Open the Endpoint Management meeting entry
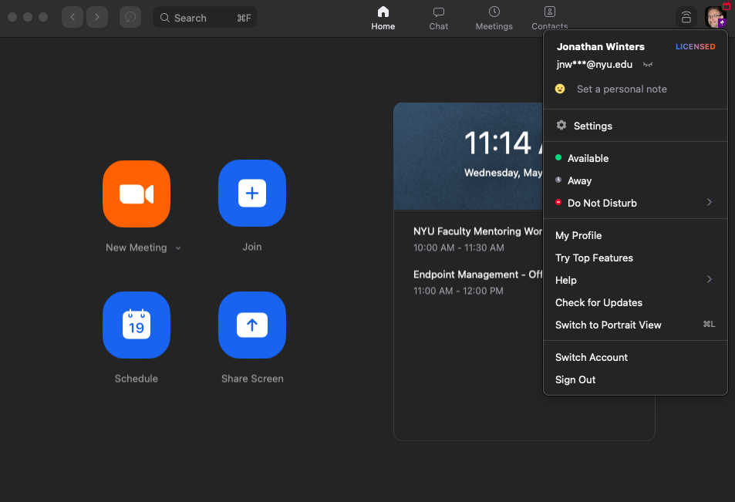The width and height of the screenshot is (735, 502). click(x=477, y=282)
